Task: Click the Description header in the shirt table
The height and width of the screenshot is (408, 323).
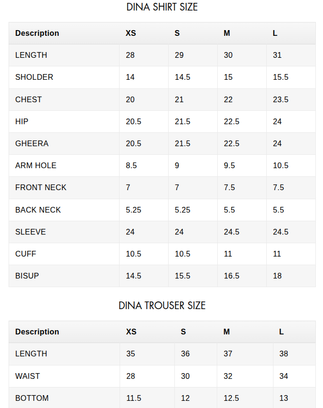Action: [x=37, y=33]
